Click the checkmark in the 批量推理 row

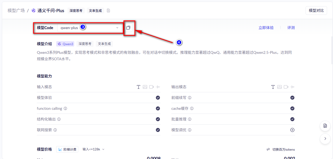click(x=292, y=119)
